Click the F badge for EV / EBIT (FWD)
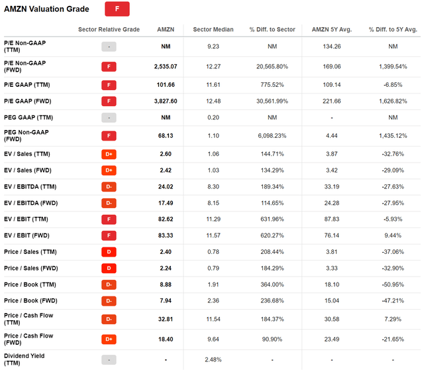The width and height of the screenshot is (424, 374). tap(109, 235)
